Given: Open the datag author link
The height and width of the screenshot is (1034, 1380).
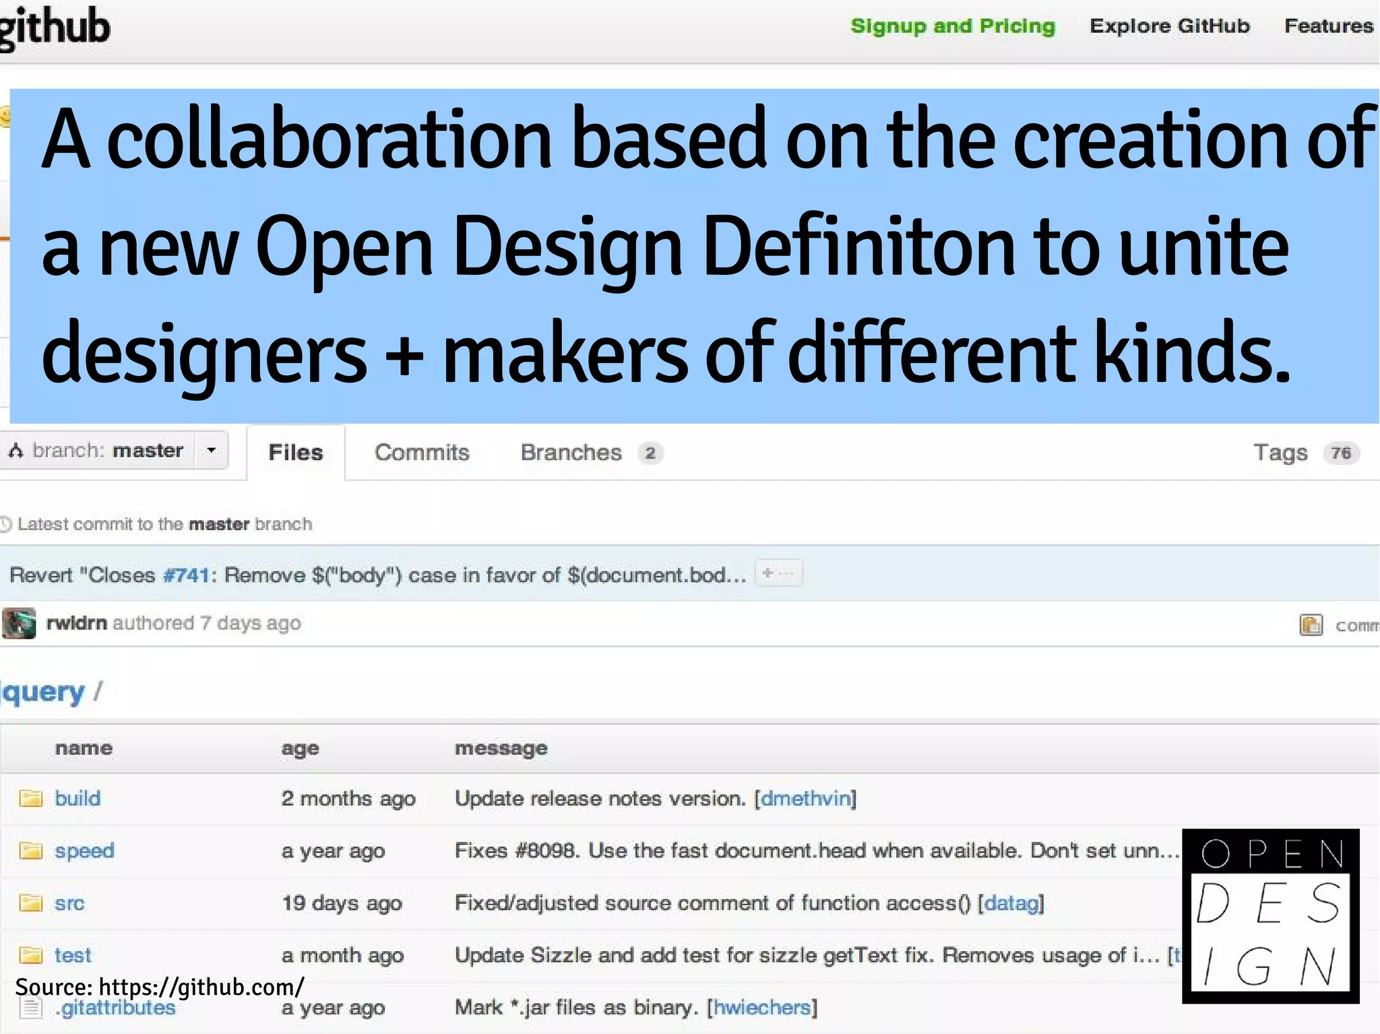Looking at the screenshot, I should point(1011,903).
